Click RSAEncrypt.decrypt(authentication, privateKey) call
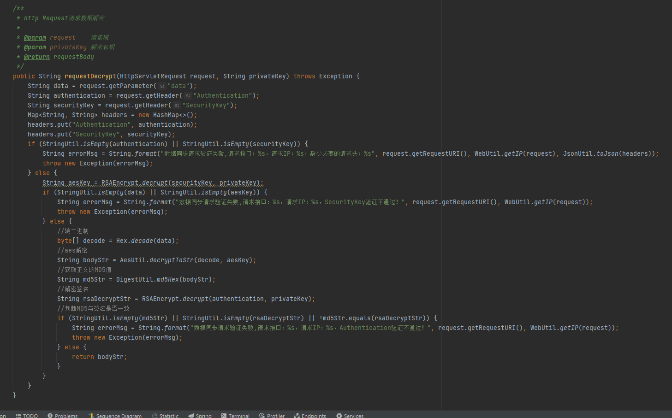This screenshot has height=418, width=672. [x=227, y=299]
